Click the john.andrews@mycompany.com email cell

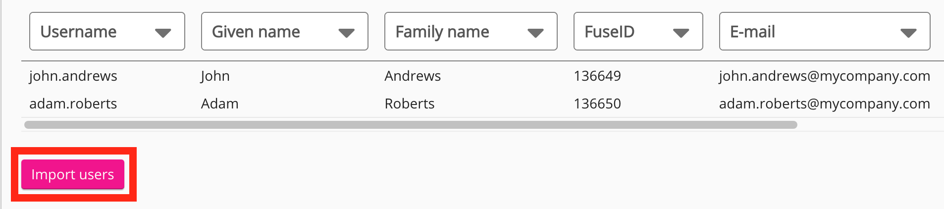click(824, 76)
